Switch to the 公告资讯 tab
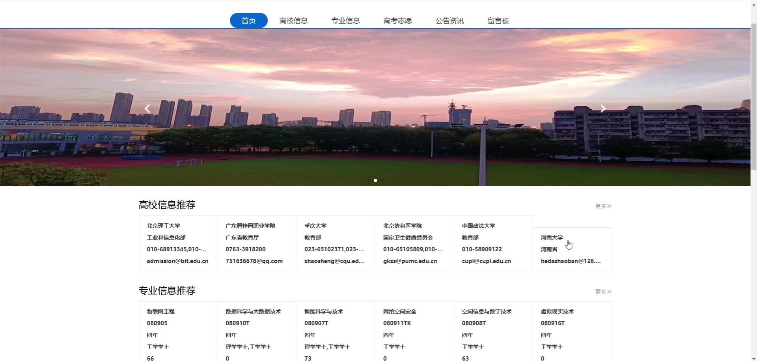 (449, 20)
